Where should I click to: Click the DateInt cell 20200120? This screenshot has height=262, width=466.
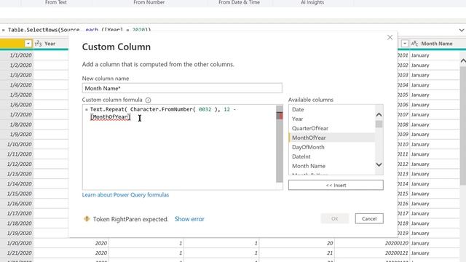(372, 243)
